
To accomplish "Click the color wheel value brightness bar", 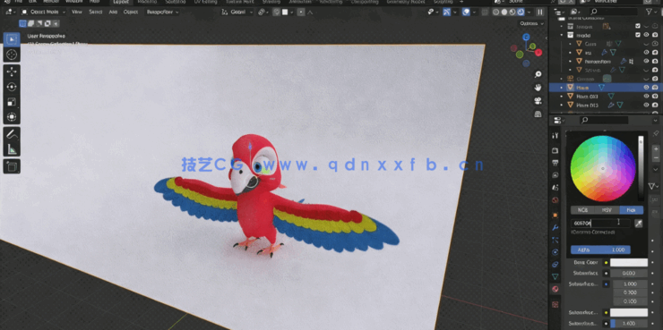I will 641,168.
